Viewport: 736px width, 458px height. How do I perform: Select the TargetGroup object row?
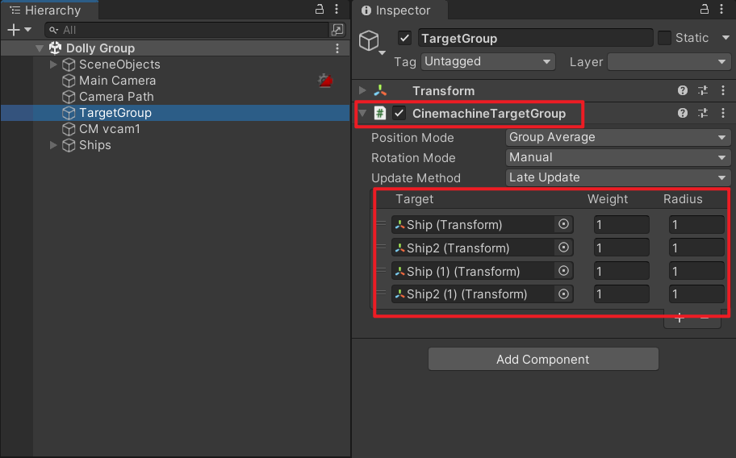[175, 113]
